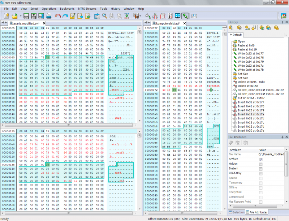Click right tab-scroll arrow beside komputershiki.avi tab

point(148,23)
